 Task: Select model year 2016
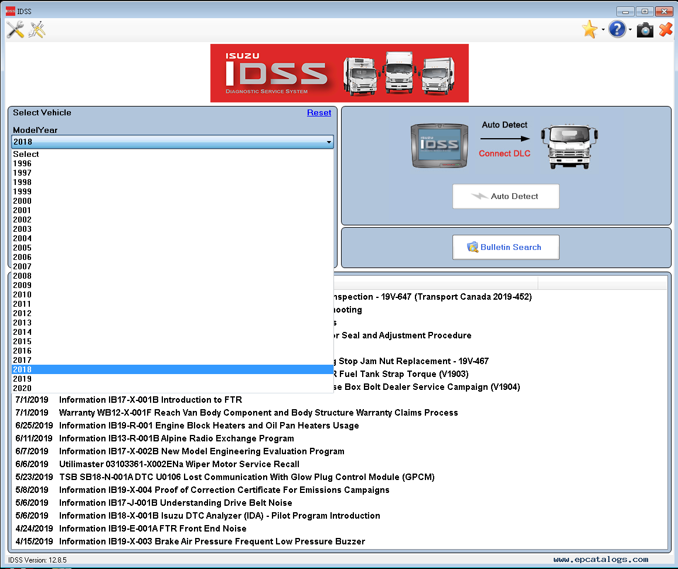click(172, 351)
